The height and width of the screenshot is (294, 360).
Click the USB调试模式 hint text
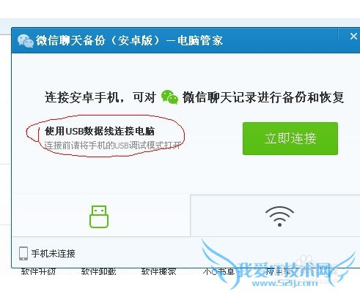(x=113, y=146)
